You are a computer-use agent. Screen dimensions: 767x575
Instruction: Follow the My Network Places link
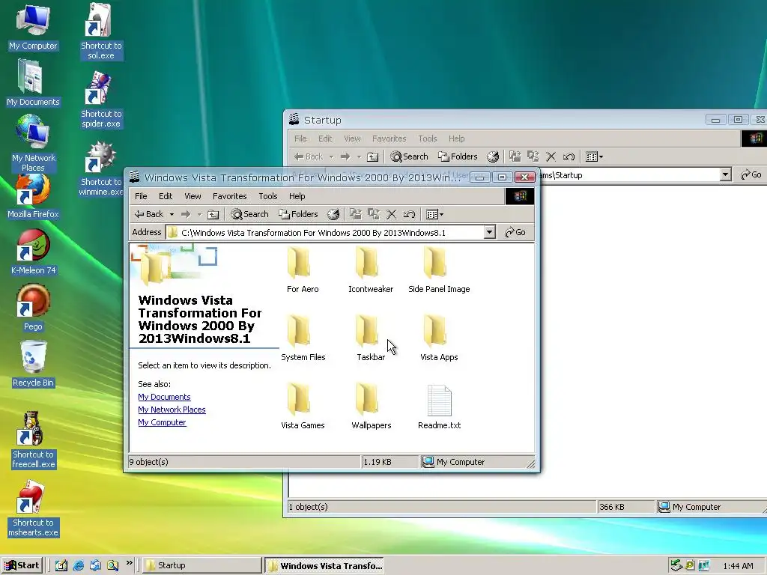(x=172, y=410)
